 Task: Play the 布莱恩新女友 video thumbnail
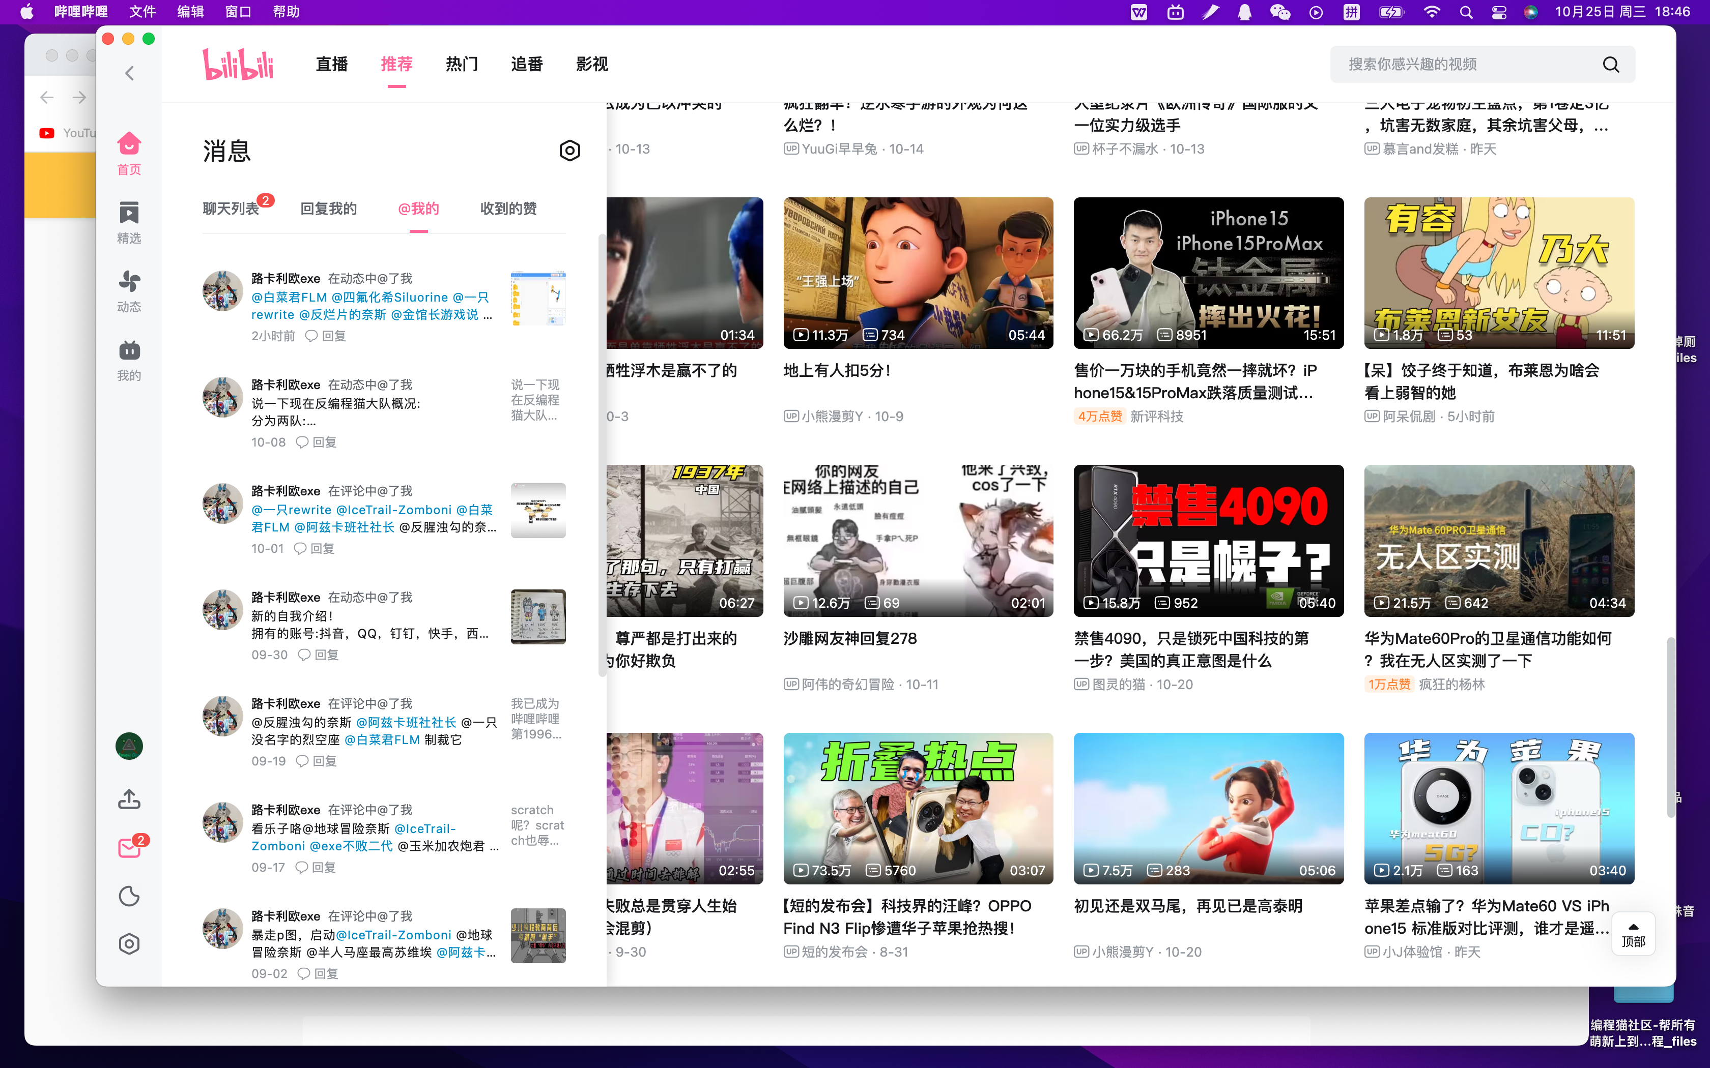tap(1499, 273)
